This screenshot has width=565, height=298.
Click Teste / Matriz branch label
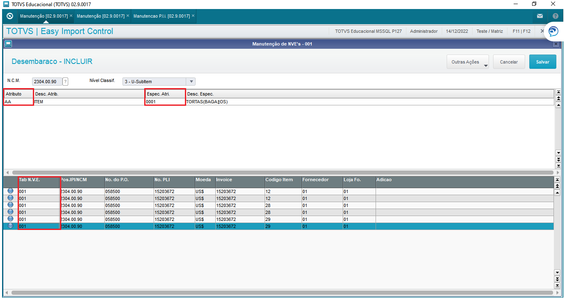(x=489, y=31)
